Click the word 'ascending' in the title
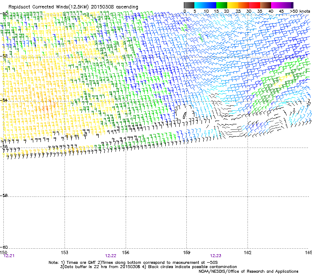 point(127,7)
